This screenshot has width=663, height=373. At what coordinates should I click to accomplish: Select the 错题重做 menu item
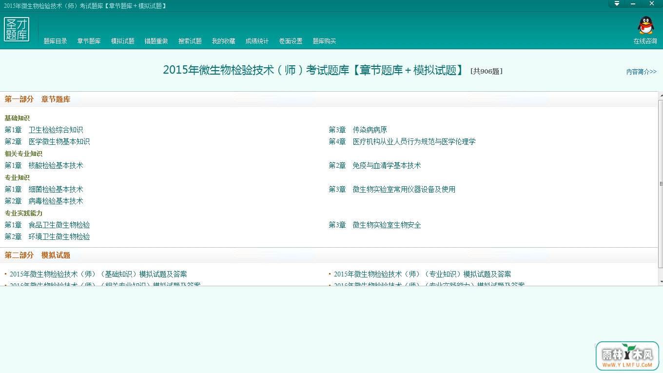tap(156, 41)
